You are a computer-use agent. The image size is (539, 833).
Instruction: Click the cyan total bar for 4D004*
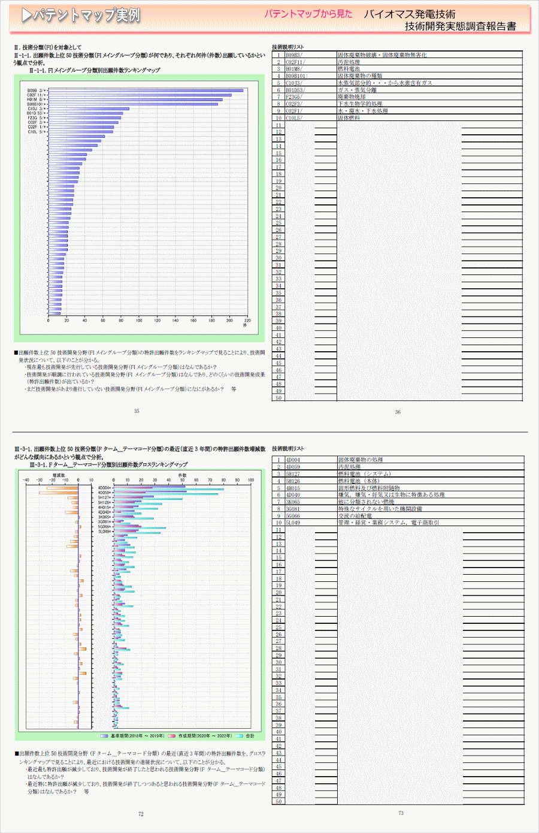(x=169, y=489)
